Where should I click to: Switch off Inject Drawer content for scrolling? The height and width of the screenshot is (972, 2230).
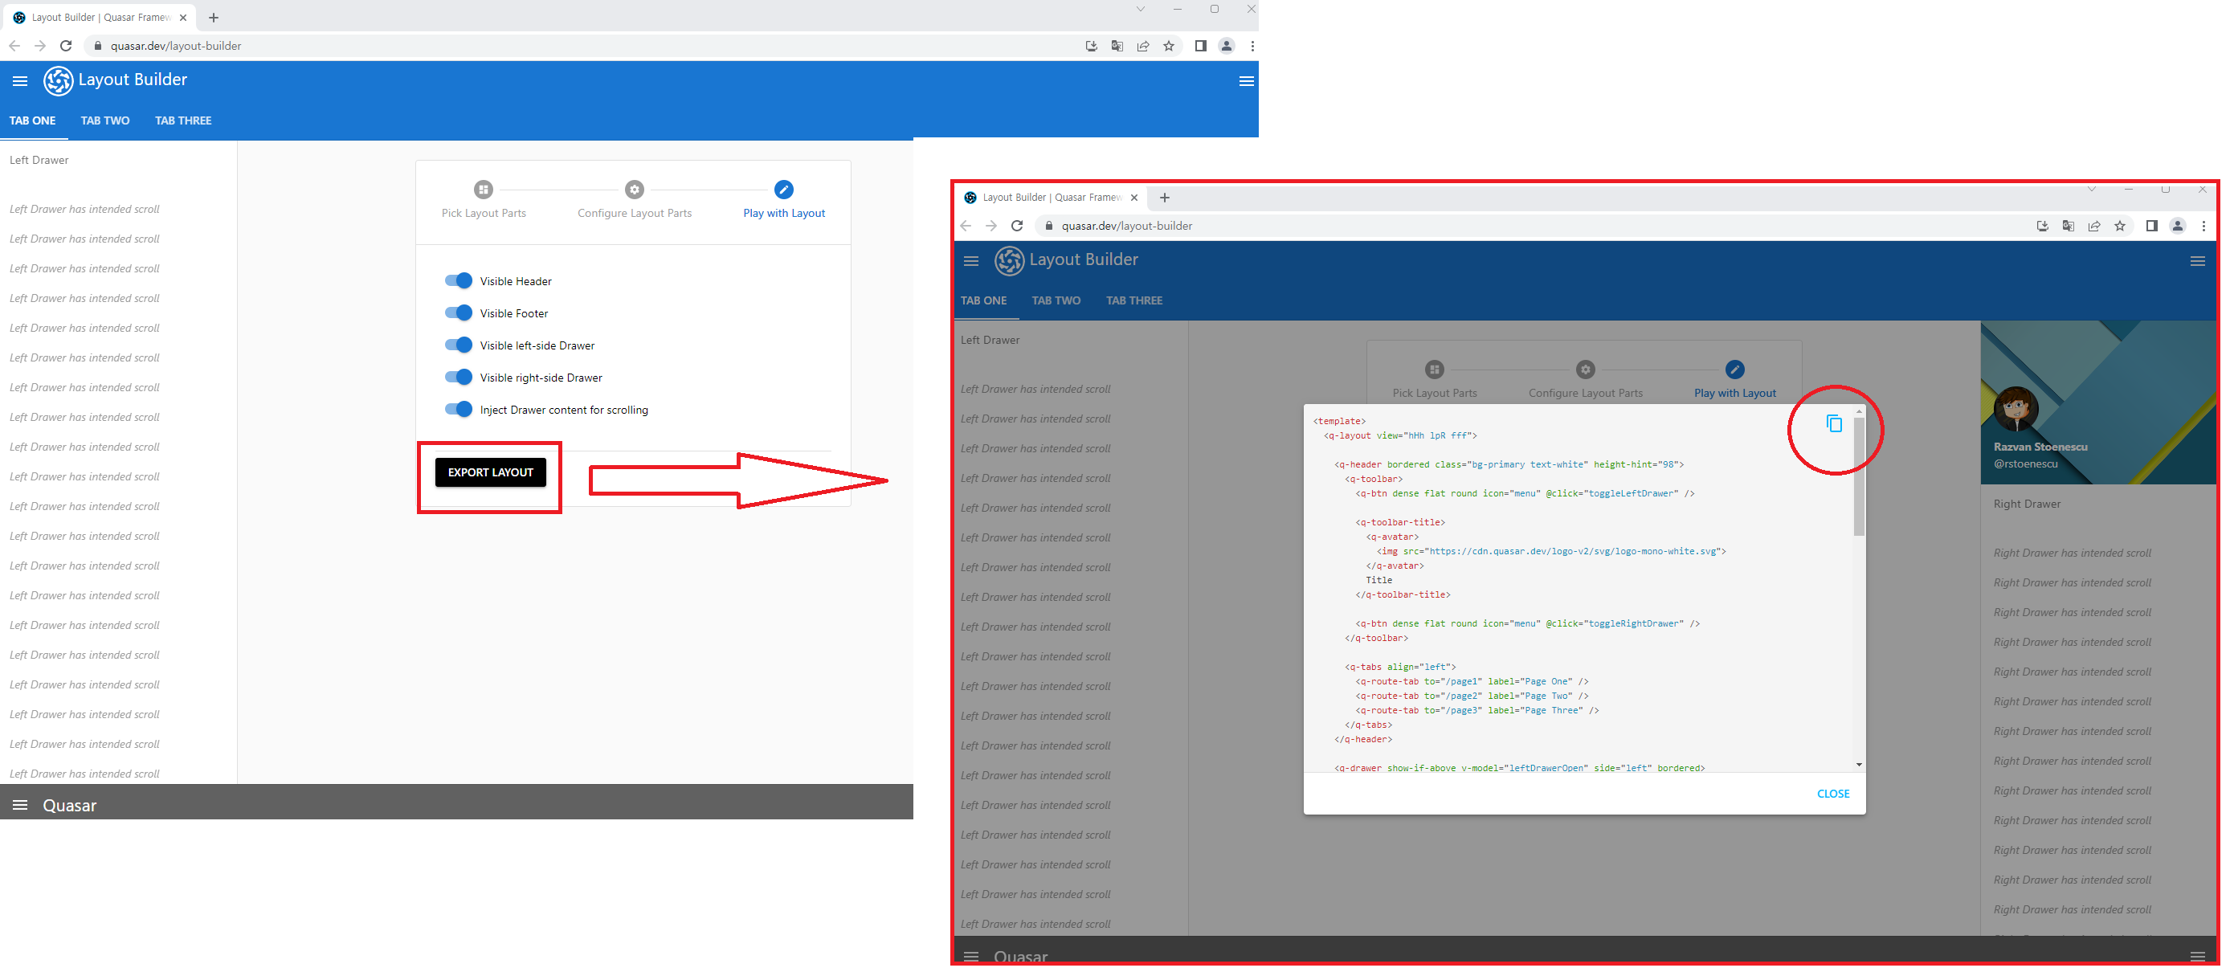(458, 410)
